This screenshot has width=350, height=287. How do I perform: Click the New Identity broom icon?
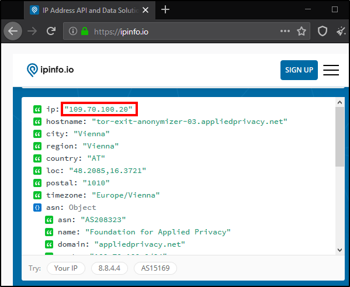tap(341, 31)
